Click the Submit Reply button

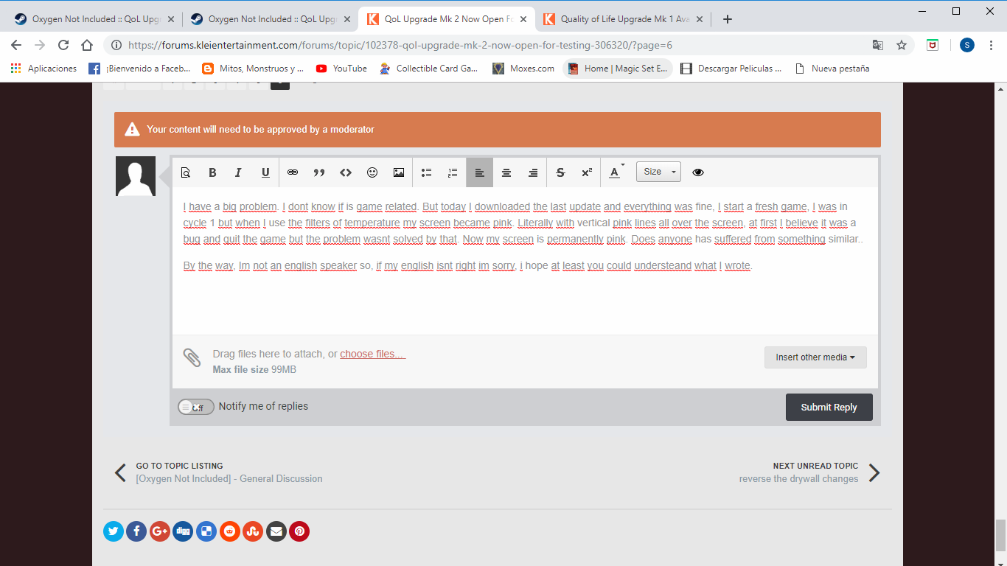(829, 407)
